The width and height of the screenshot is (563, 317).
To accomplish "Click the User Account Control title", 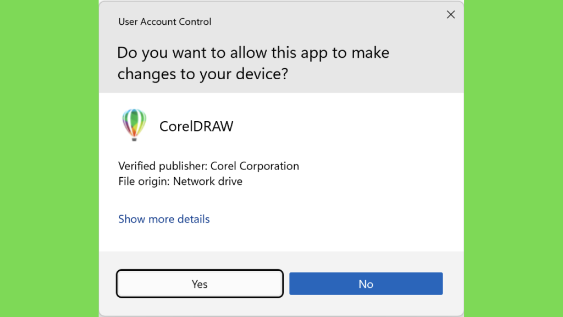I will point(164,21).
